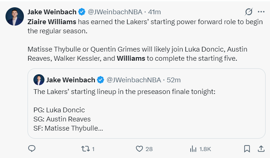Like the tweet with the heart icon

coord(139,149)
